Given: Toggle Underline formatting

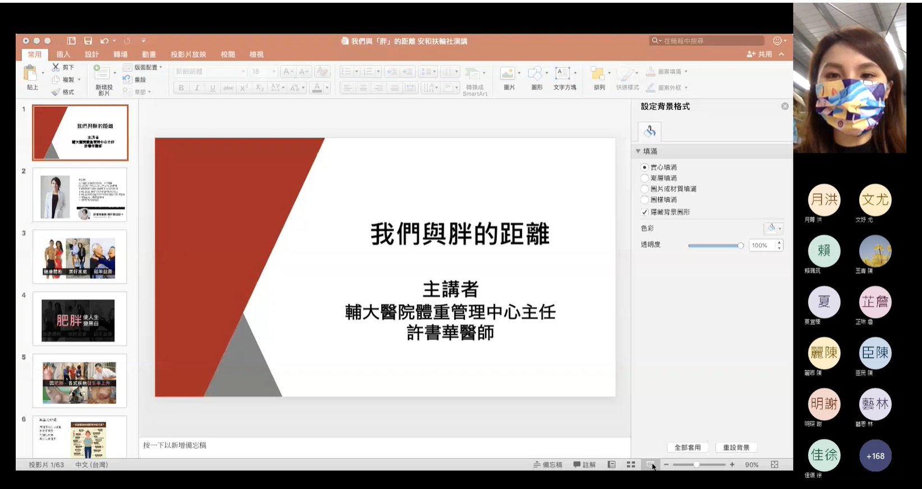Looking at the screenshot, I should click(x=212, y=88).
